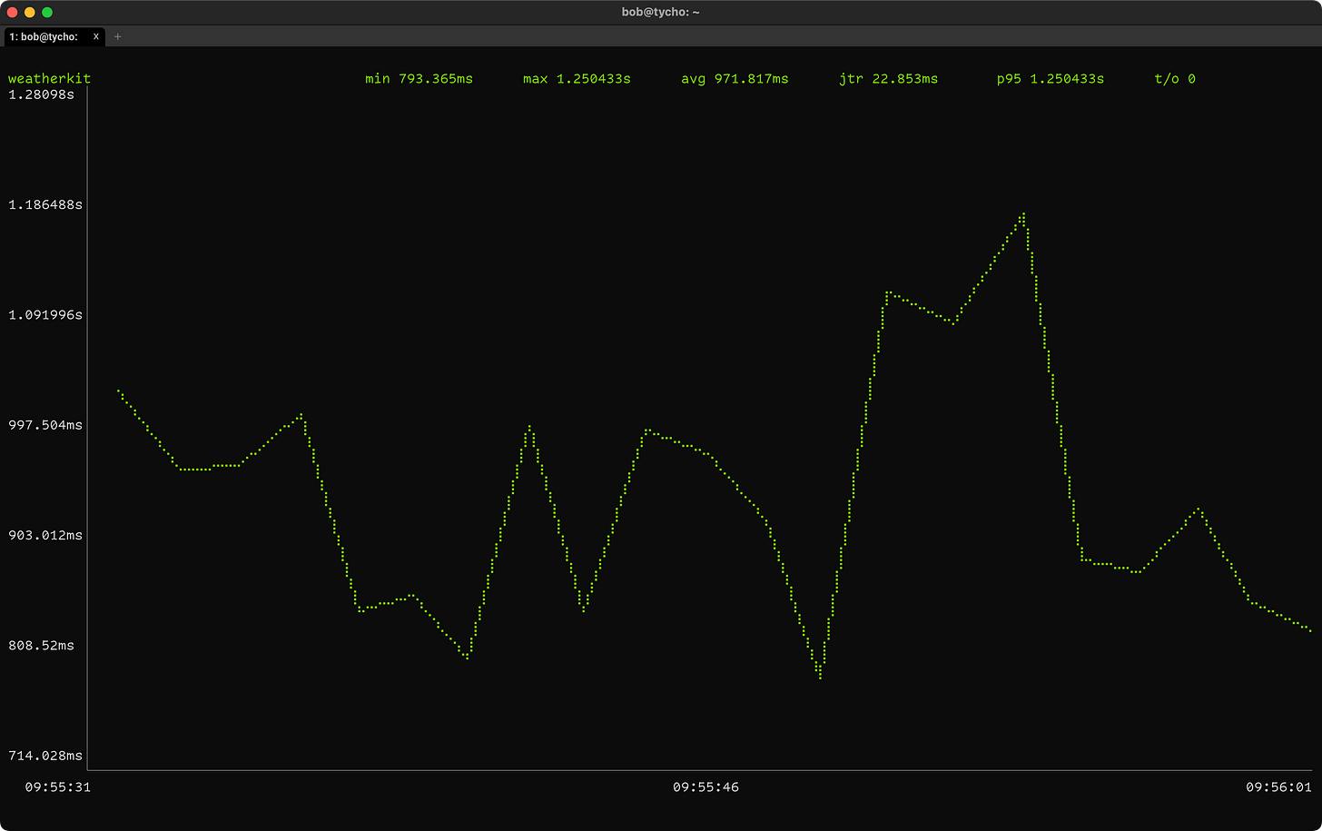Click the red close window button
This screenshot has width=1322, height=831.
pos(13,12)
